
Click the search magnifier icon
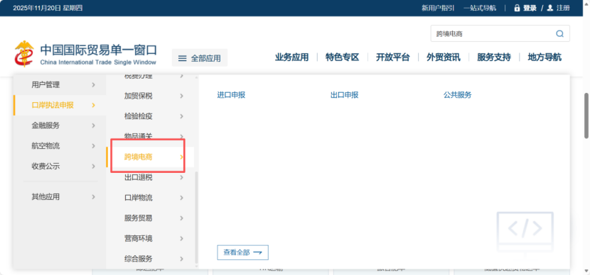click(x=559, y=34)
